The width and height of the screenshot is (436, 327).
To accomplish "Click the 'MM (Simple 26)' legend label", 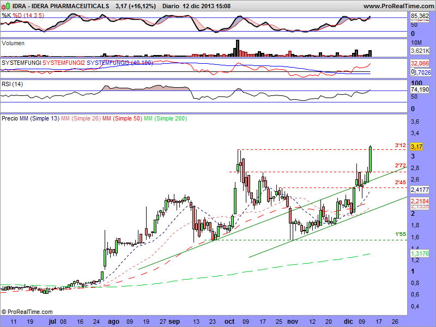I will (x=81, y=118).
